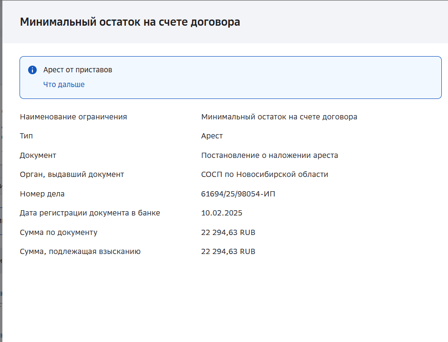Click the blue info icon beside Арест от приставов
The height and width of the screenshot is (342, 448).
(32, 70)
